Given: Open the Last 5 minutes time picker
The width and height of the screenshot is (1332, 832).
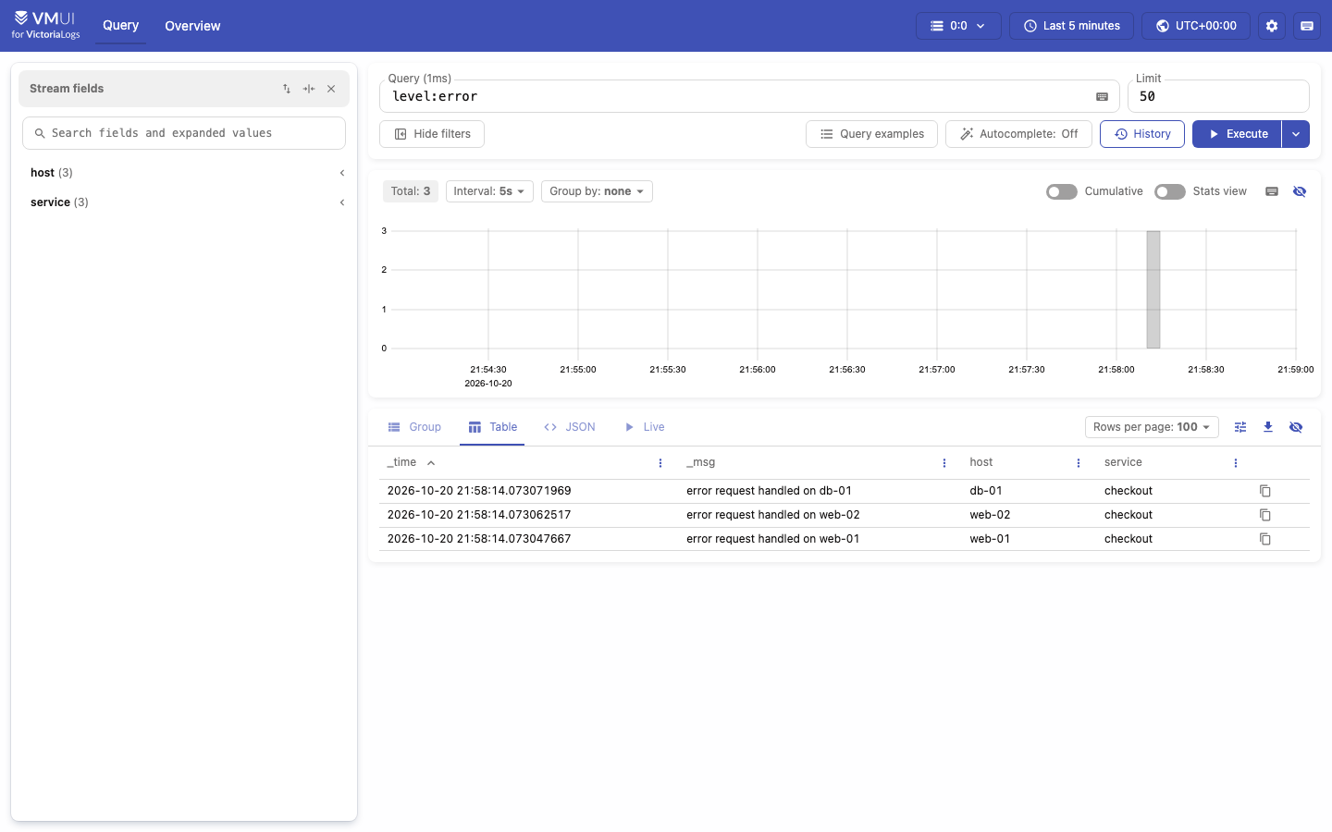Looking at the screenshot, I should pyautogui.click(x=1071, y=26).
